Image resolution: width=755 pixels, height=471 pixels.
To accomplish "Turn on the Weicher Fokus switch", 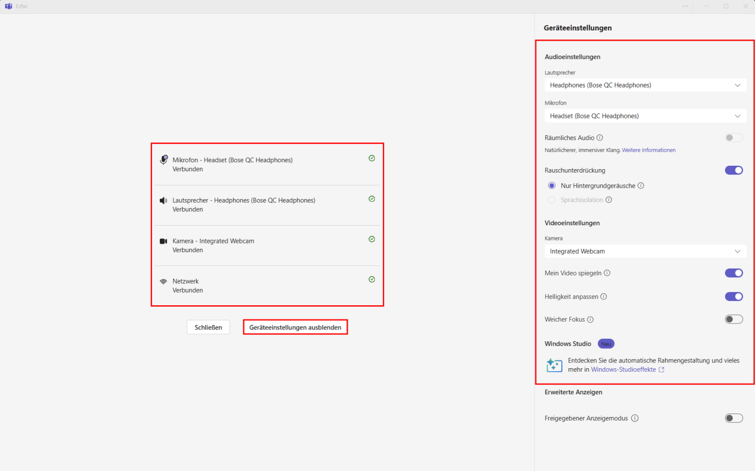I will pos(733,319).
